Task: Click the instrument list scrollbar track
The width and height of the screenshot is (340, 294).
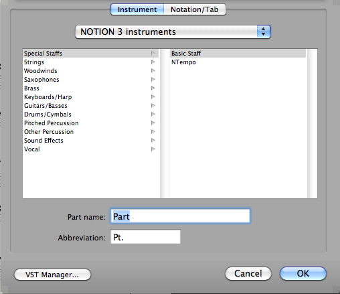Action: tap(312, 123)
